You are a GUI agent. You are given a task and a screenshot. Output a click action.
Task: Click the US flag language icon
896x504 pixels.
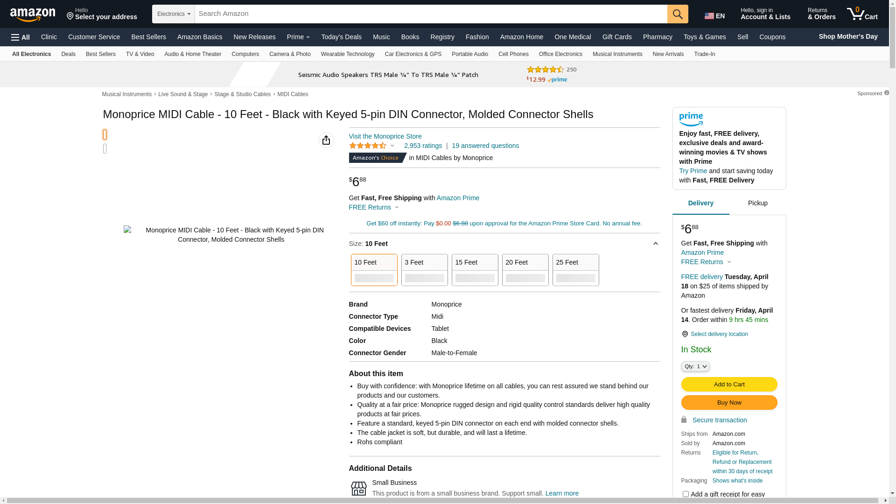tap(709, 16)
